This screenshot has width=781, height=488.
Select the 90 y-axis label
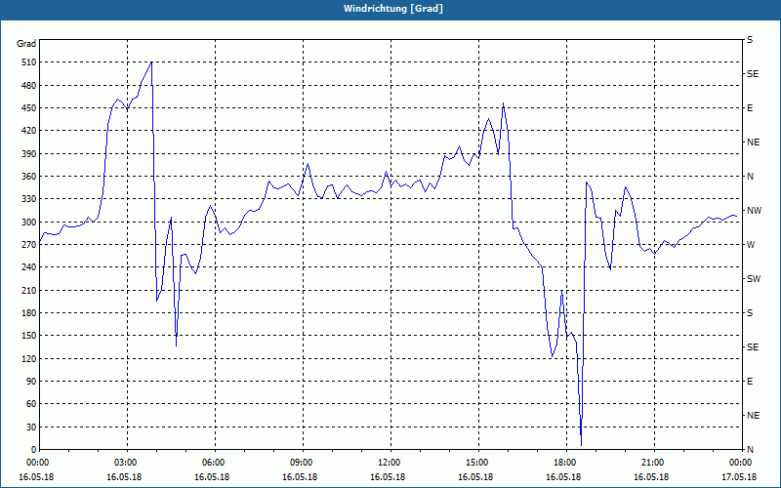(29, 382)
